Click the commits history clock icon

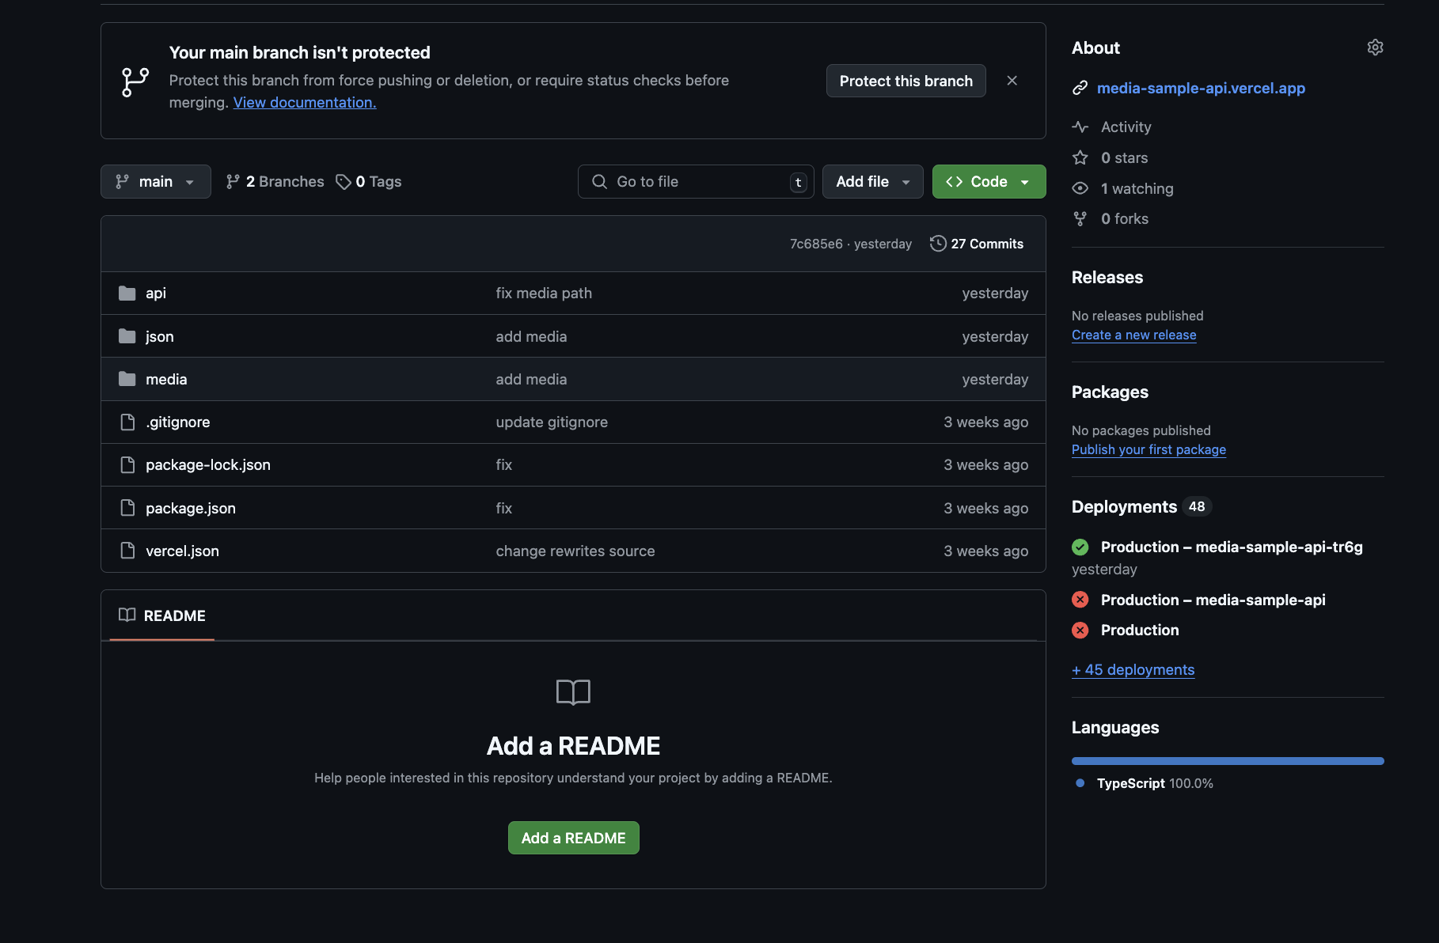[x=938, y=244]
